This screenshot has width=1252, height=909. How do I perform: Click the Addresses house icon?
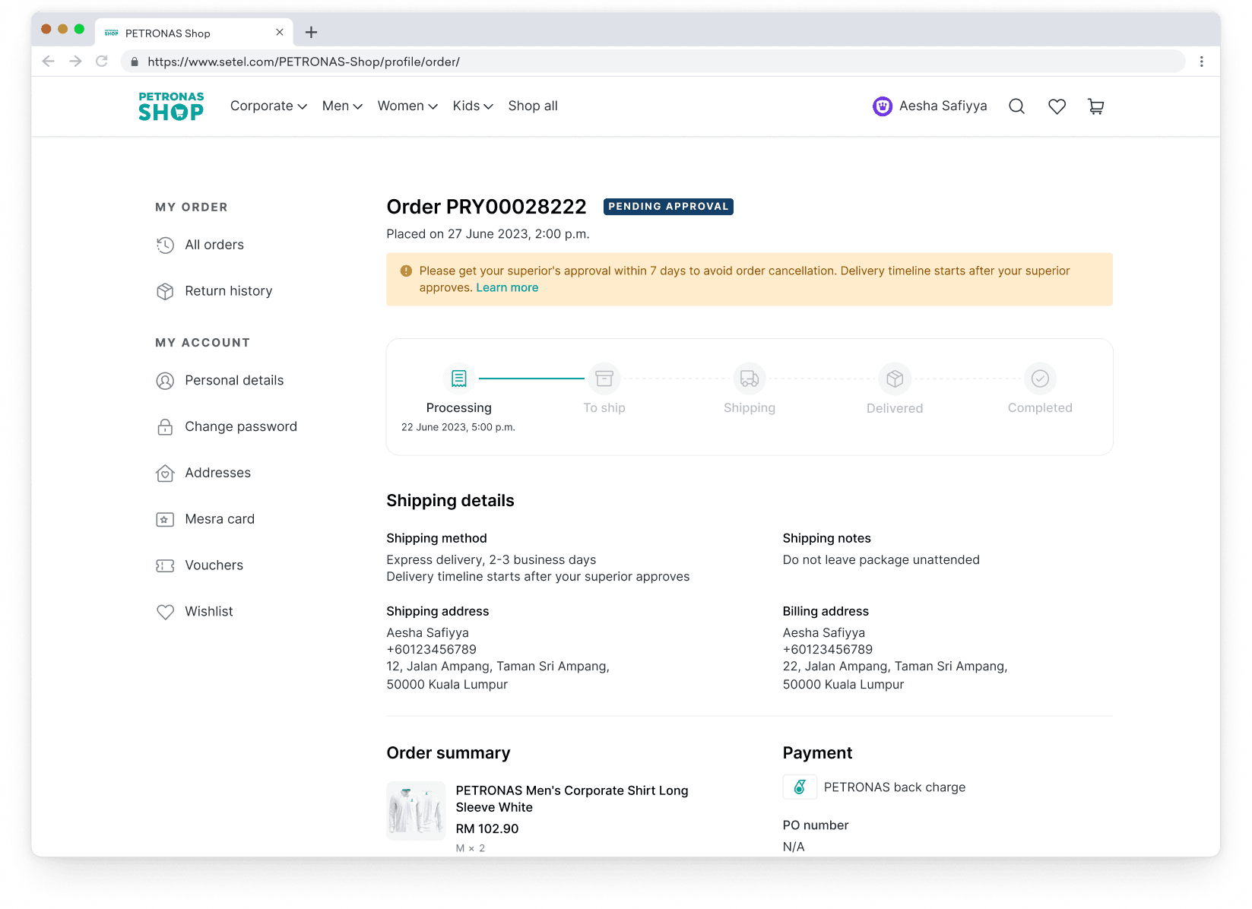point(165,474)
